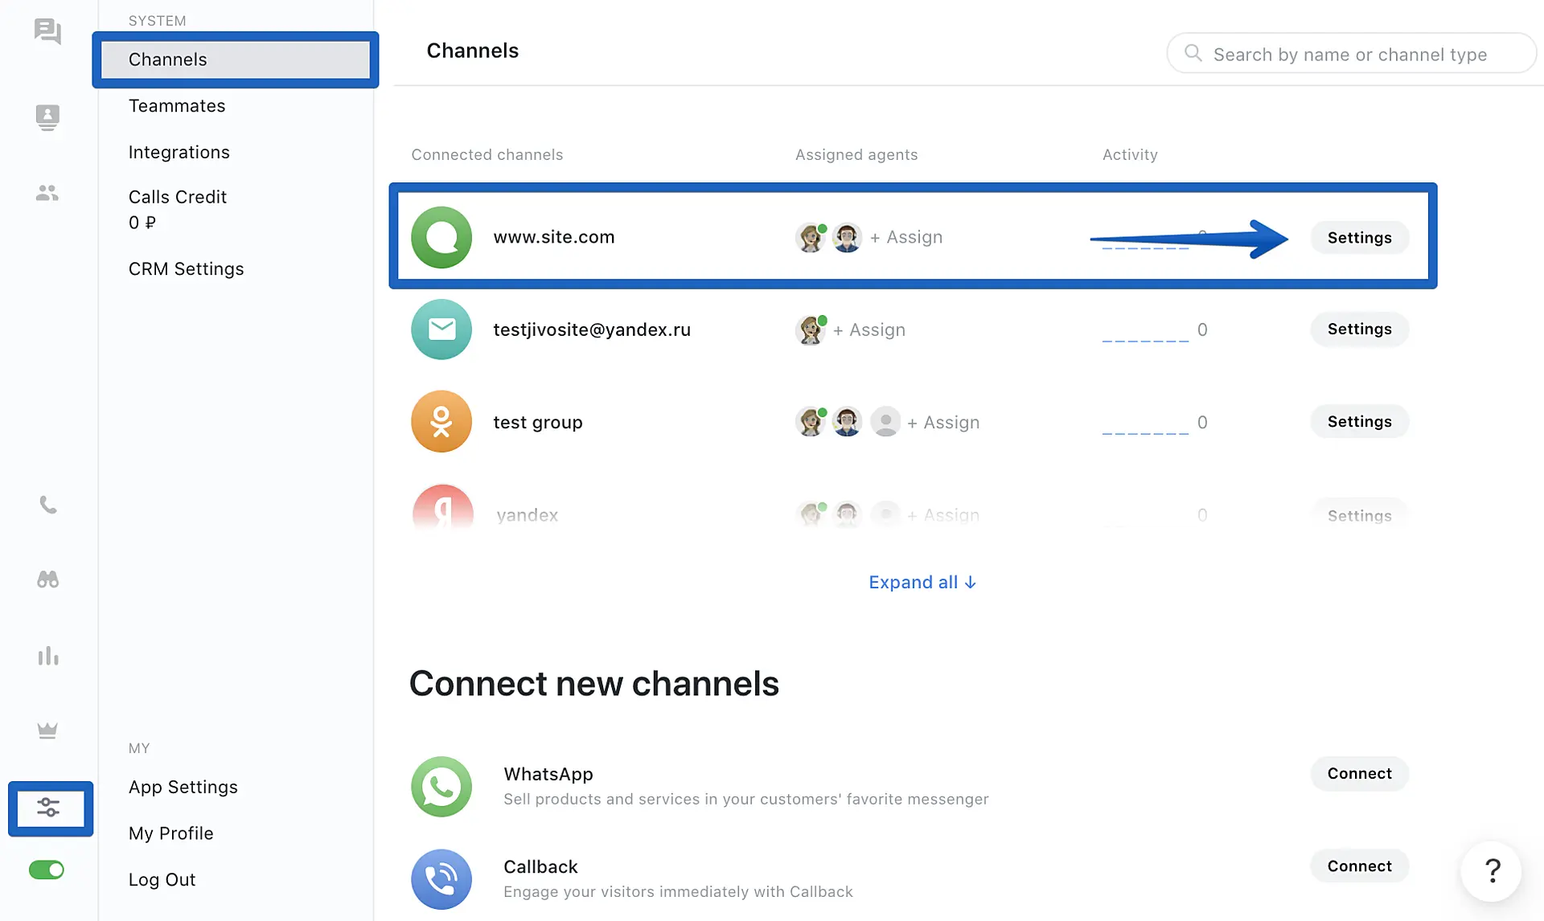
Task: Toggle the green online status switch
Action: [47, 870]
